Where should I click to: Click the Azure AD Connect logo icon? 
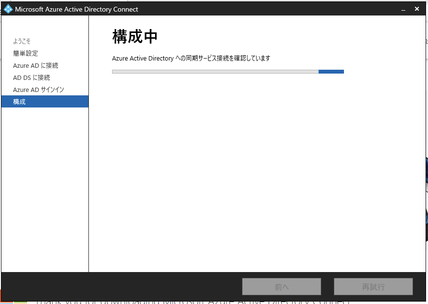click(x=8, y=9)
